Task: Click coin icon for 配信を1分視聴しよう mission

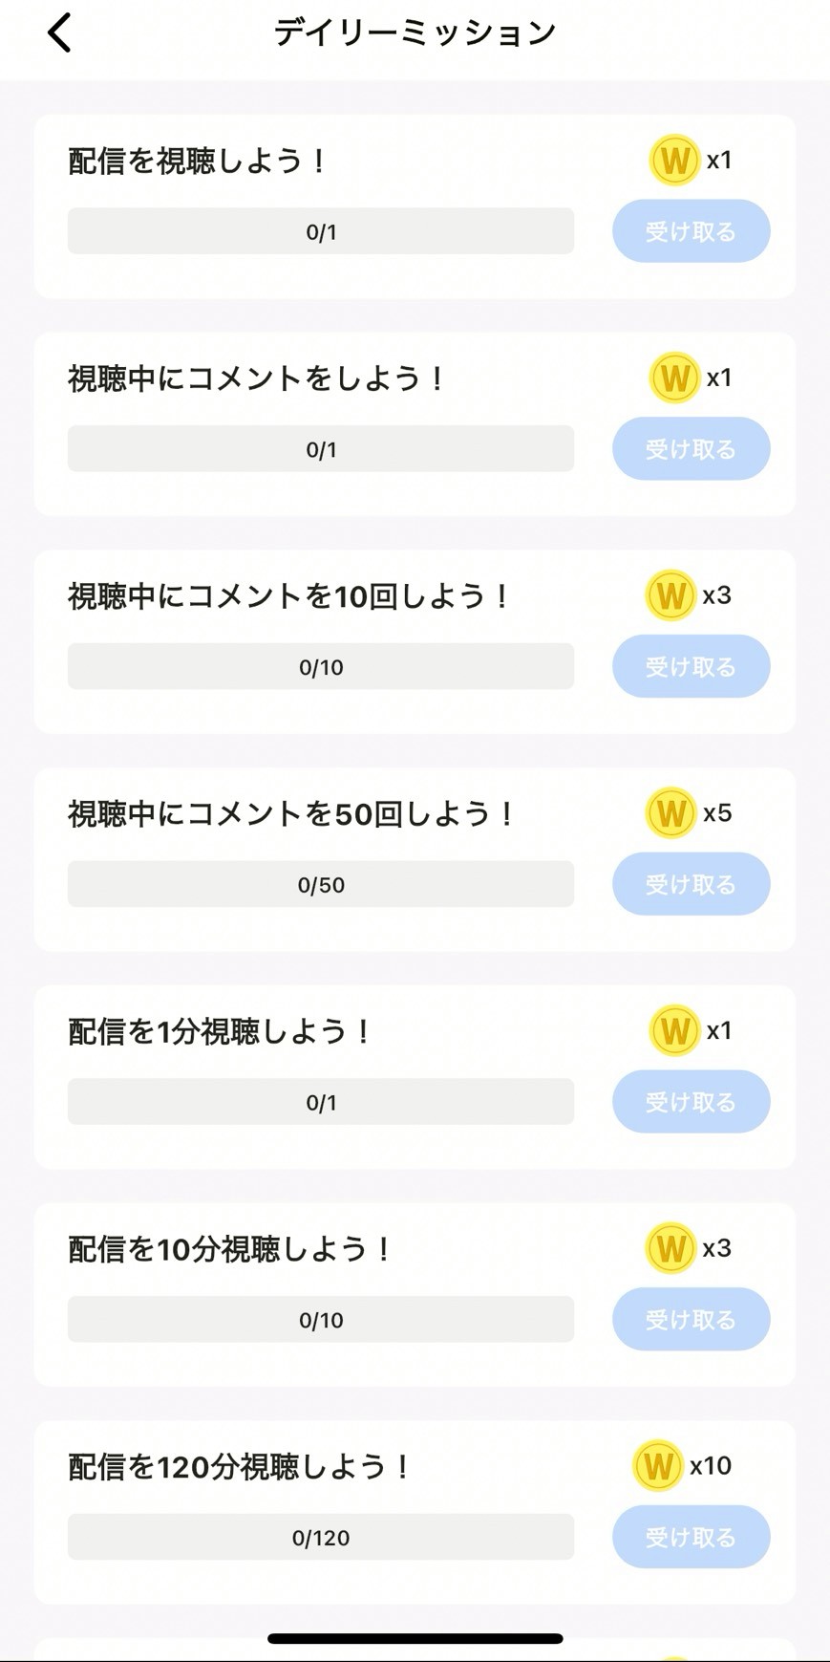Action: click(674, 1030)
